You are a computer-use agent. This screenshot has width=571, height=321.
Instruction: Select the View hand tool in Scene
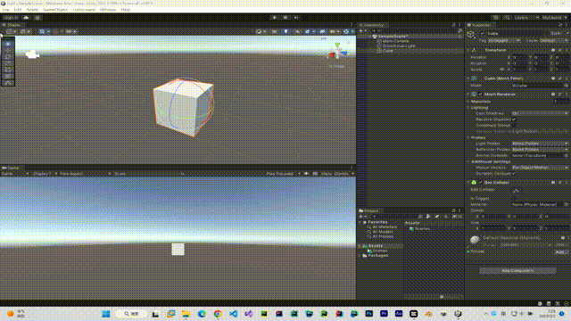pos(8,44)
